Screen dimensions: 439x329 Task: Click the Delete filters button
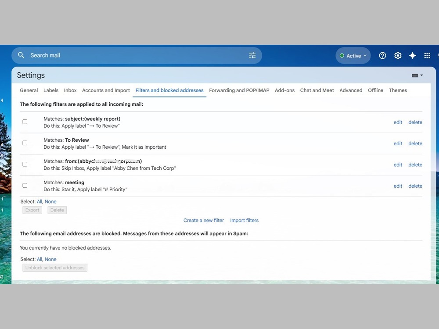point(57,210)
